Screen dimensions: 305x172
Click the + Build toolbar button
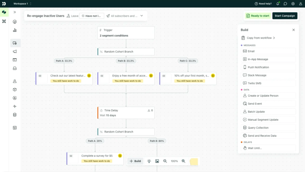pyautogui.click(x=135, y=161)
